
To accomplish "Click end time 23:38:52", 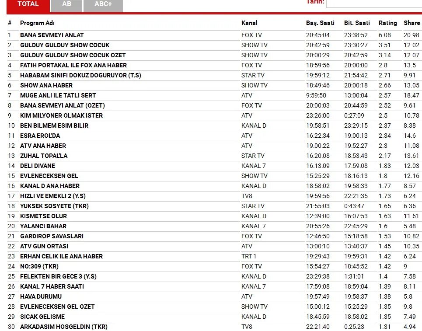I will 356,35.
